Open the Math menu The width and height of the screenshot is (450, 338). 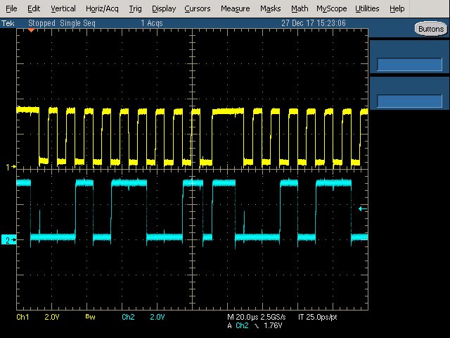coord(300,8)
